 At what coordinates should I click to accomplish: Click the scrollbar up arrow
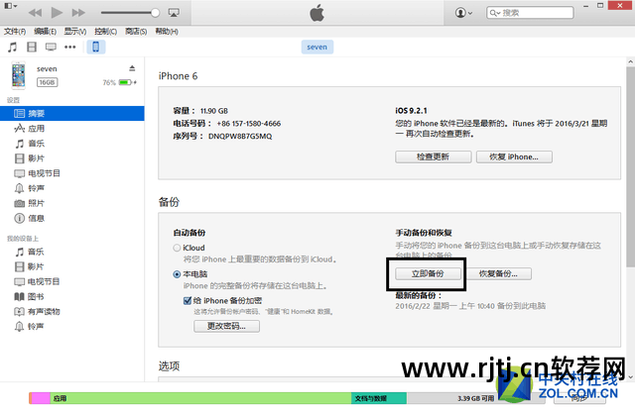tap(630, 61)
